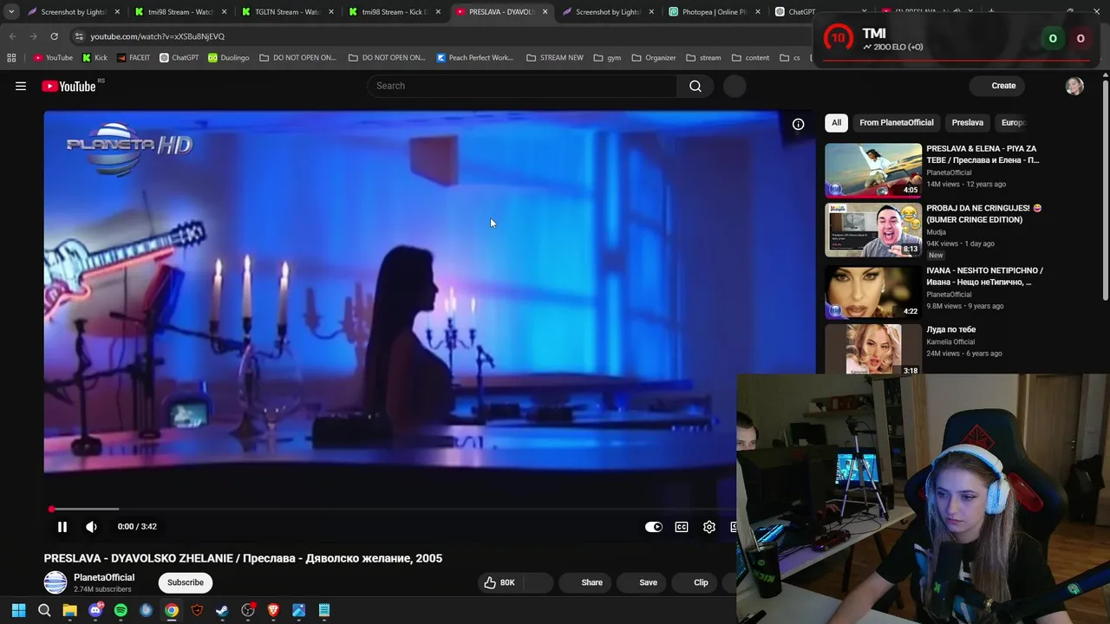
Task: Select the From PlanetaOfficial chip
Action: (x=897, y=122)
